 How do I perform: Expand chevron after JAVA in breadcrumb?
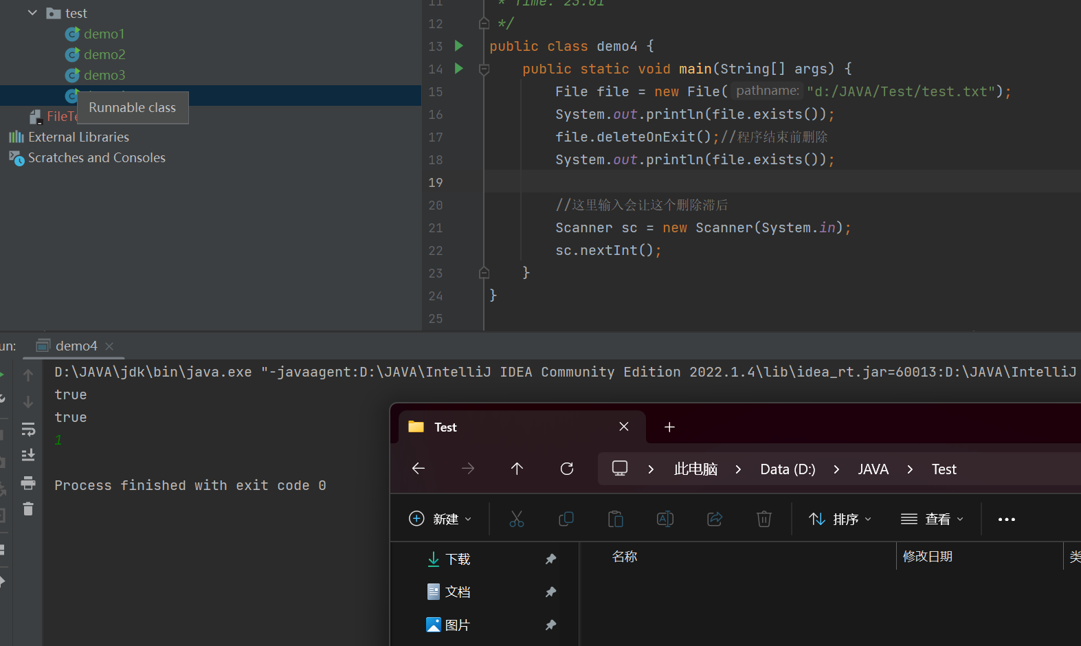910,469
